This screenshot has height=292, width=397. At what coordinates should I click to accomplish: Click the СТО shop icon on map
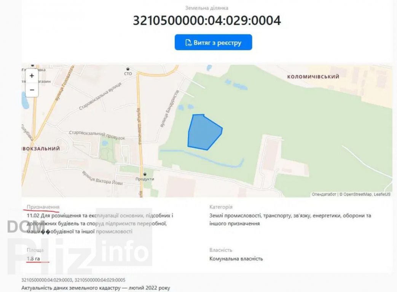[x=128, y=69]
